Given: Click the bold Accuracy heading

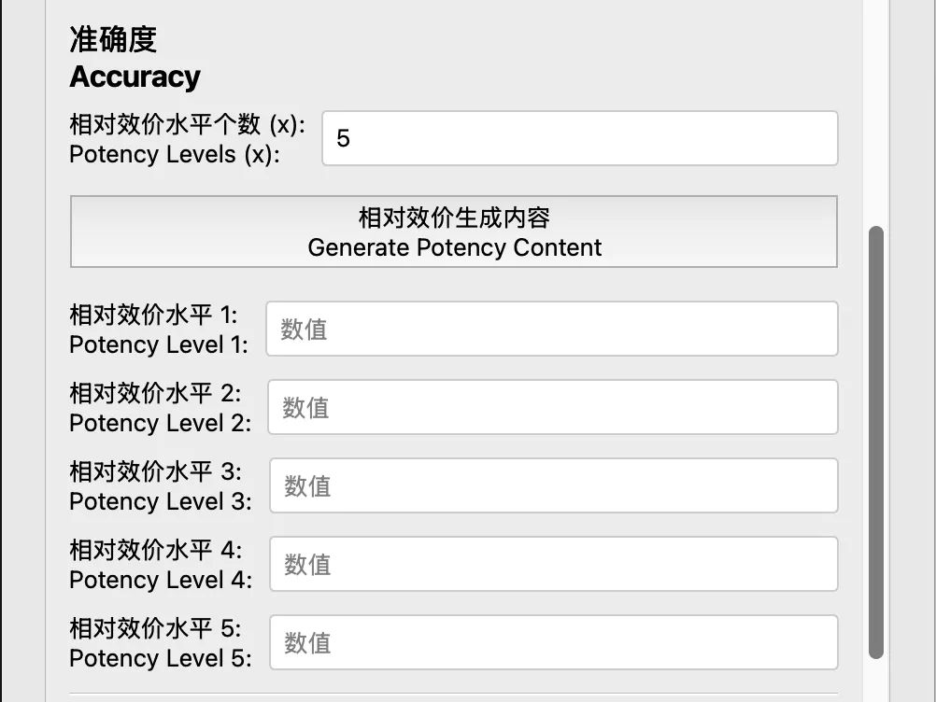Looking at the screenshot, I should 135,77.
